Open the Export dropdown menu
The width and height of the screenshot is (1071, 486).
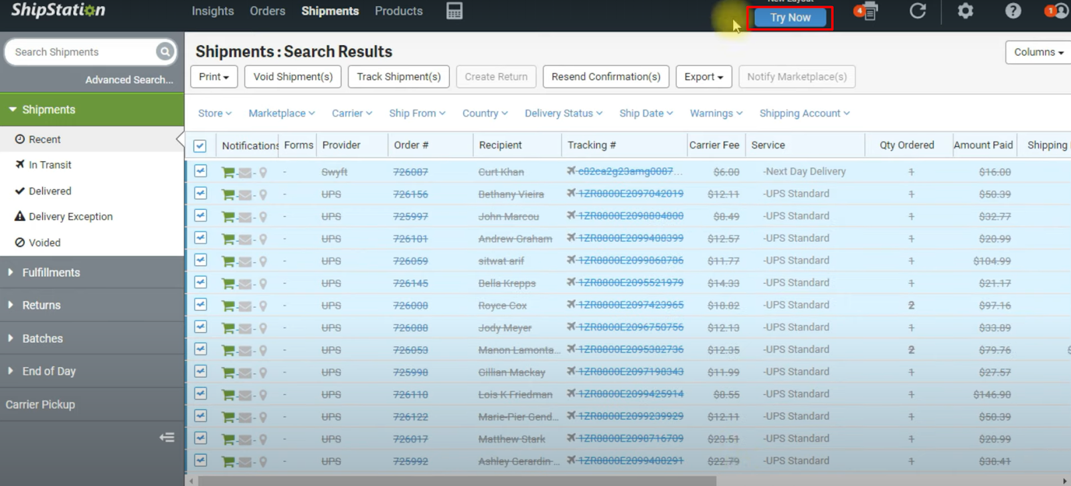[704, 77]
